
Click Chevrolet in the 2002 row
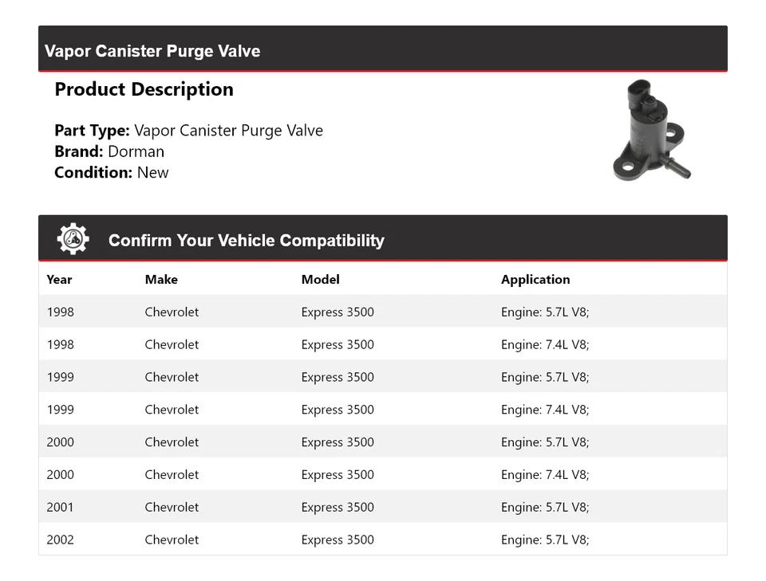(172, 540)
